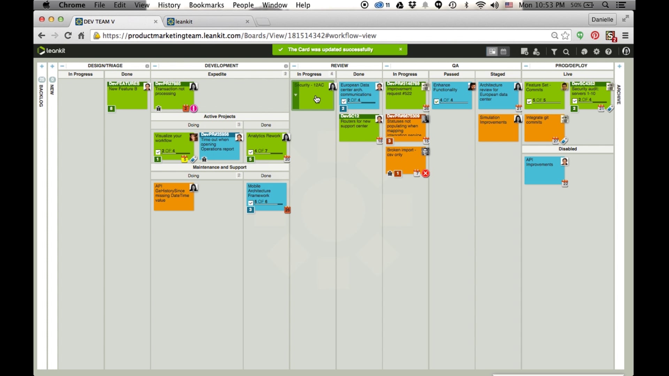Screen dimensions: 669x376
Task: Collapse the REVIEW lane using its minus control
Action: (x=294, y=66)
